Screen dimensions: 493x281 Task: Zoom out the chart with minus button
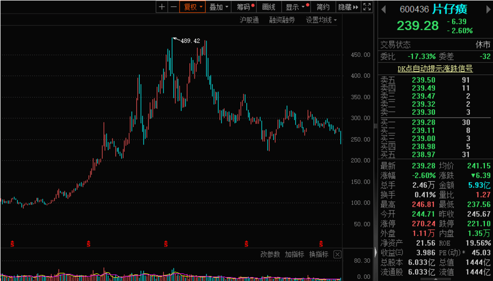(x=173, y=7)
